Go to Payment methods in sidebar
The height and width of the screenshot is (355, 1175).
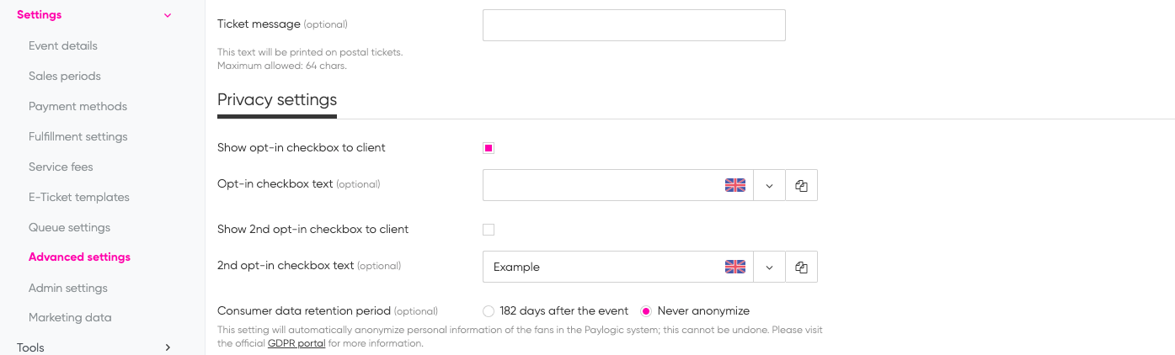click(x=77, y=106)
